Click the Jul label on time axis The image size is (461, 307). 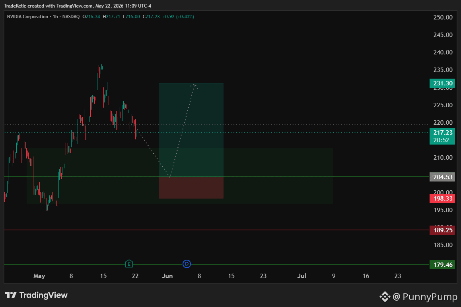pos(301,276)
